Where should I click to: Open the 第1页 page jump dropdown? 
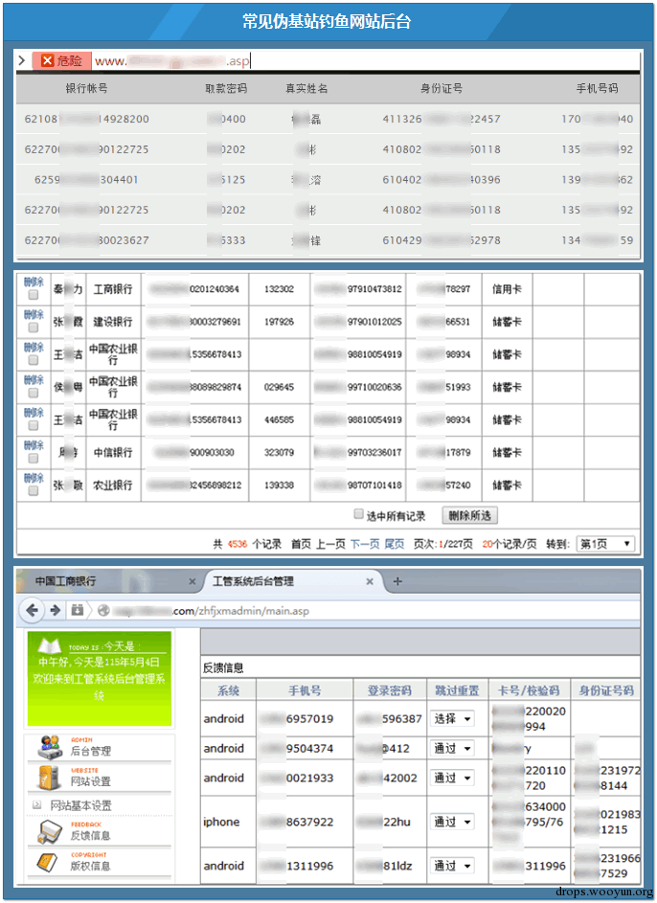[605, 544]
